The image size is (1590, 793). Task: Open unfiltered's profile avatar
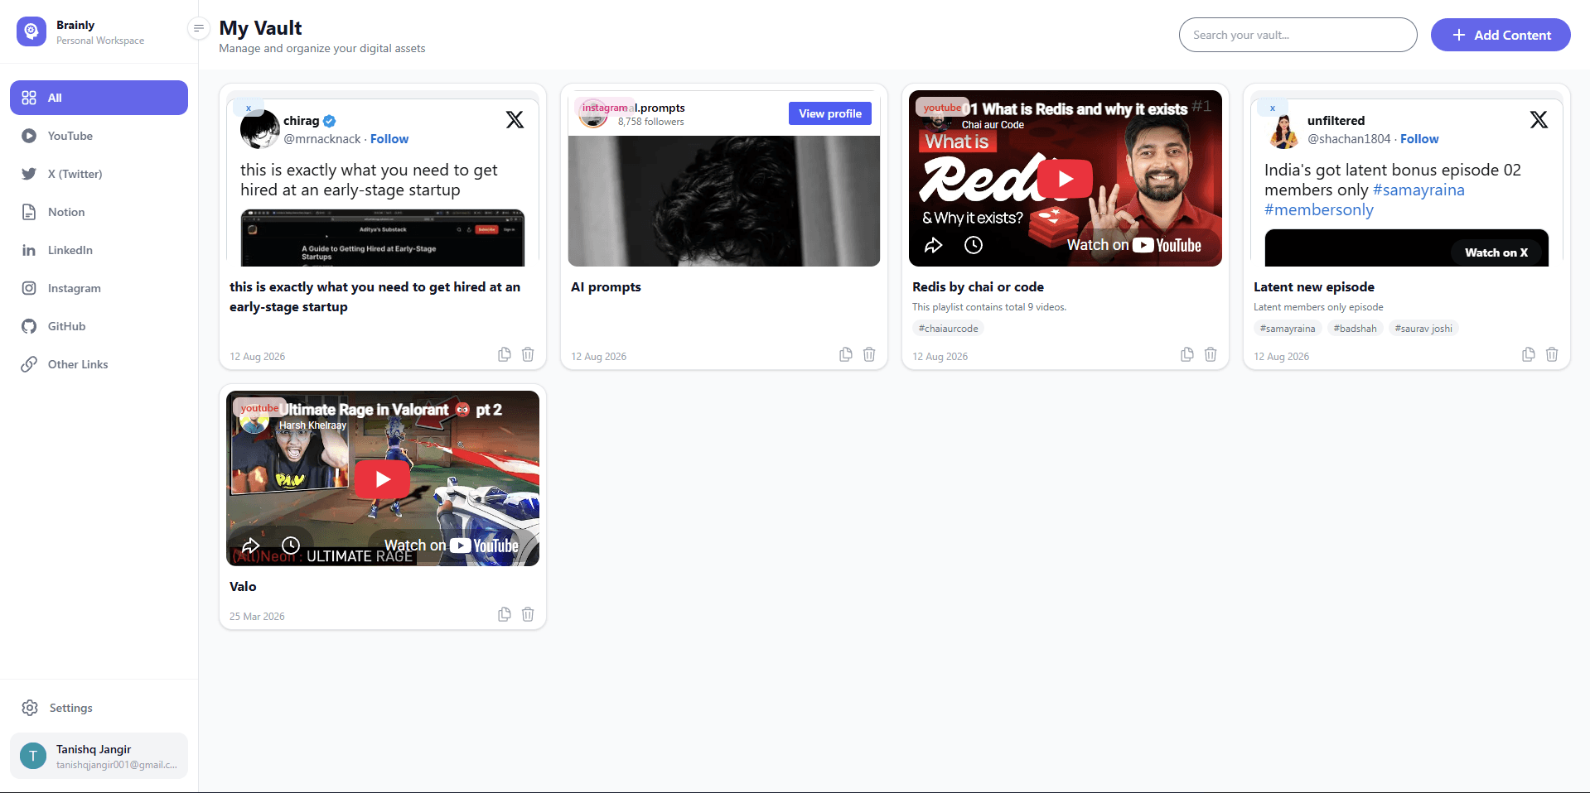point(1283,130)
